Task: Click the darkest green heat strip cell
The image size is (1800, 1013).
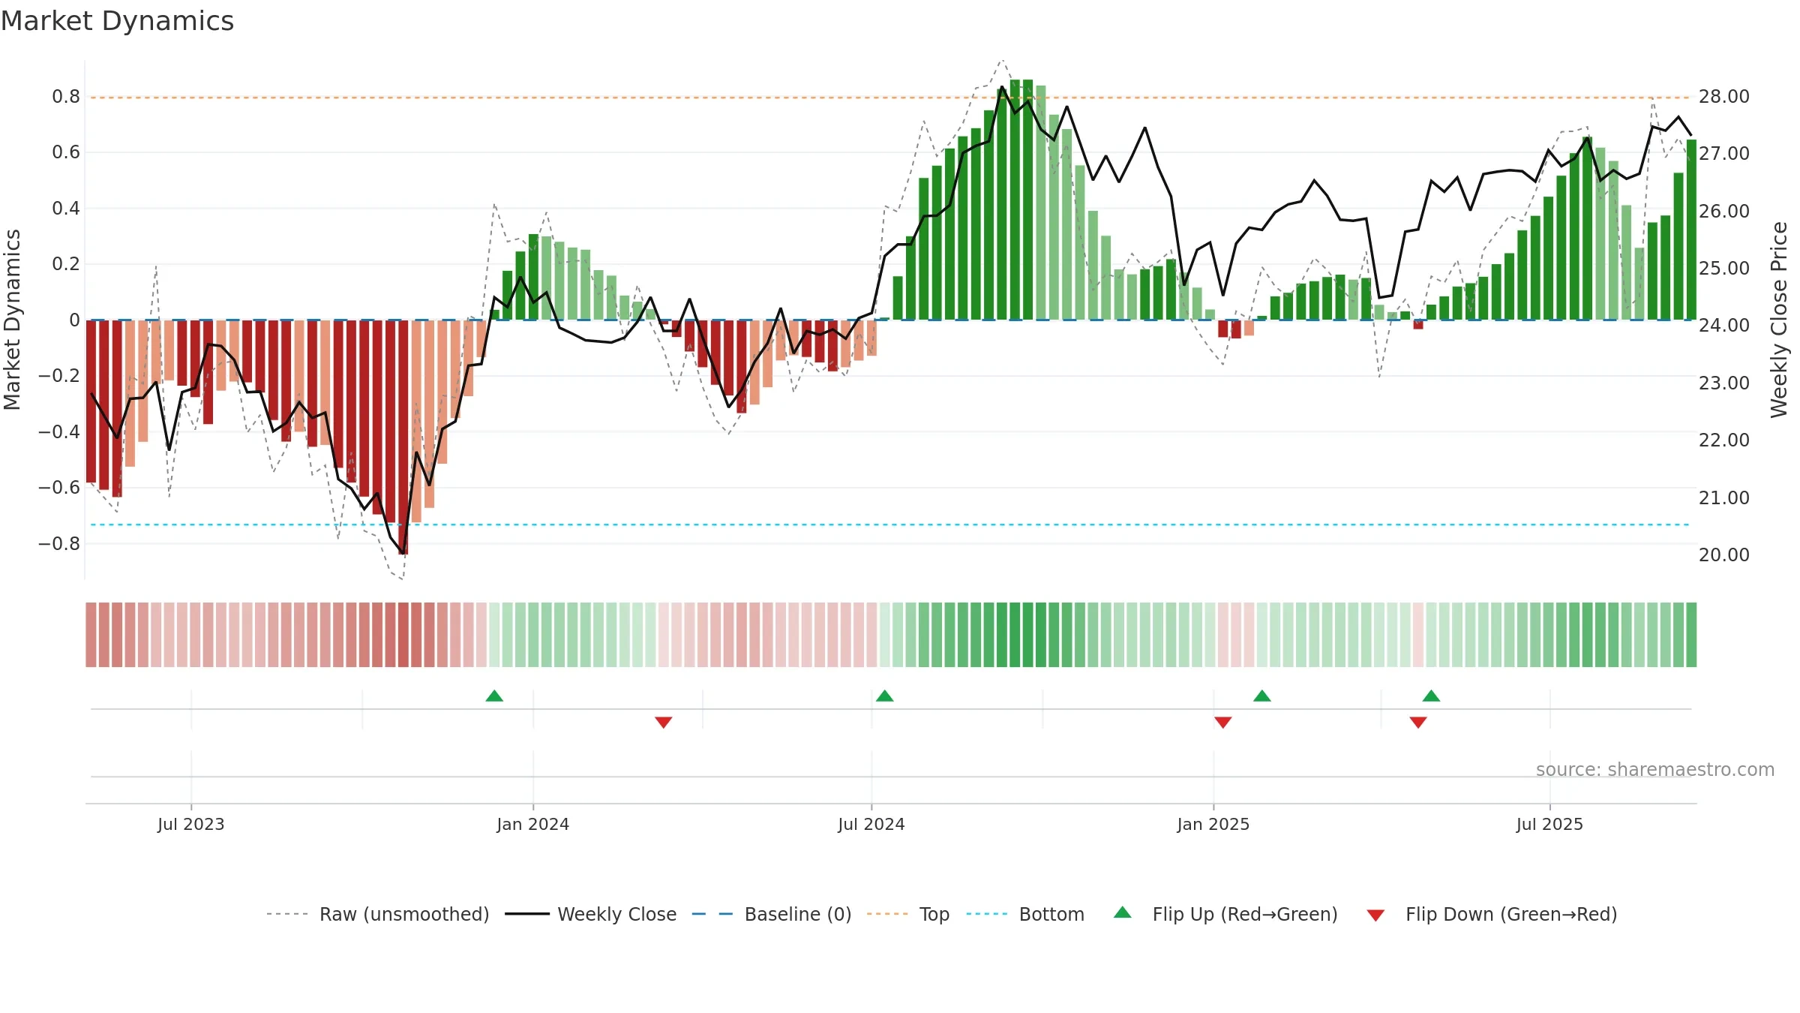Action: (1015, 635)
